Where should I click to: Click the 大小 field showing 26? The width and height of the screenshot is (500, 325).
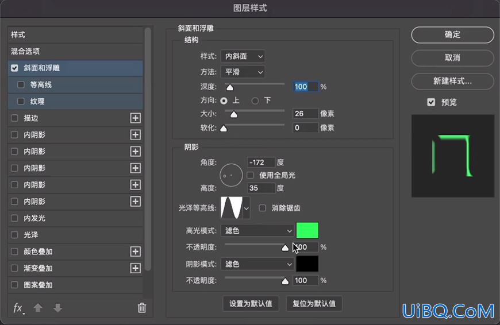point(306,114)
